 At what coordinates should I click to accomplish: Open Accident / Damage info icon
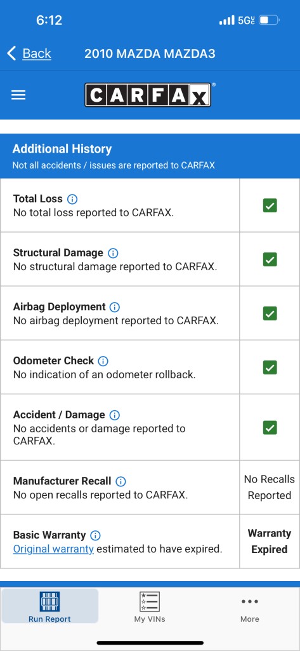pos(114,415)
